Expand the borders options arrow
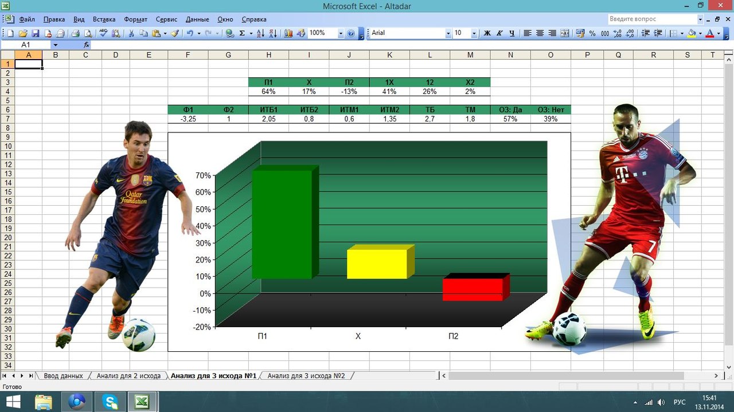734x412 pixels. 682,33
